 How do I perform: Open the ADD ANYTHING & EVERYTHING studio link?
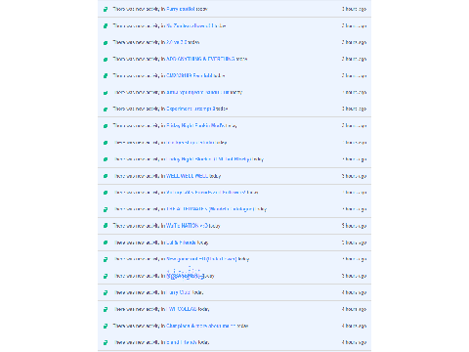click(200, 59)
